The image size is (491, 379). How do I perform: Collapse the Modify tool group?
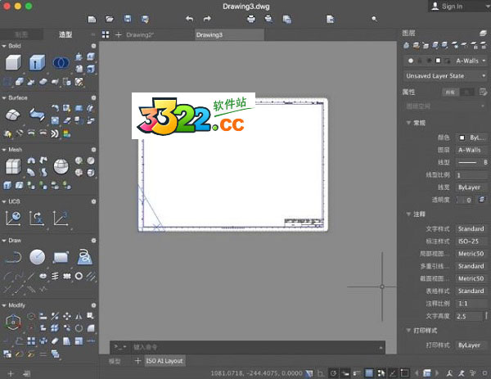(4, 304)
